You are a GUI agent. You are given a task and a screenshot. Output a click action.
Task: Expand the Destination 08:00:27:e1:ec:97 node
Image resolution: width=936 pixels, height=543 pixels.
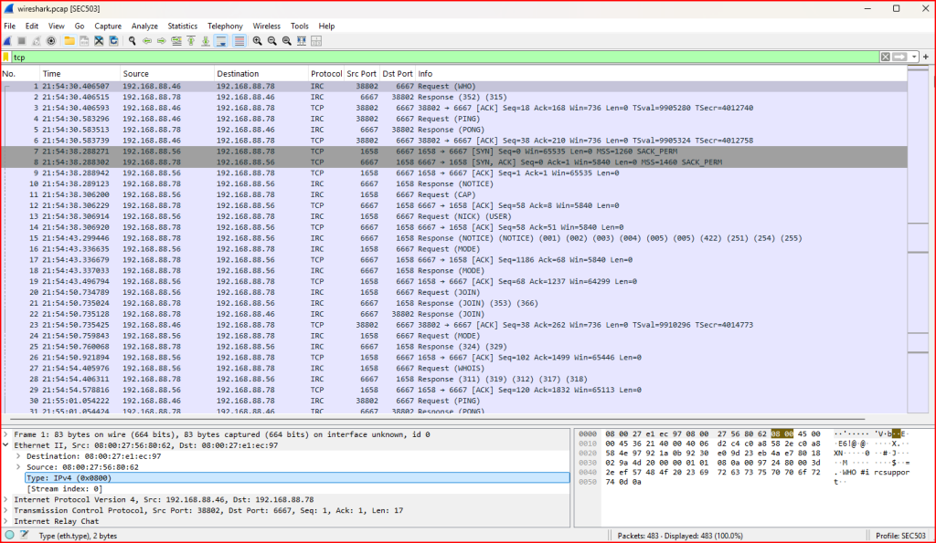[x=18, y=456]
